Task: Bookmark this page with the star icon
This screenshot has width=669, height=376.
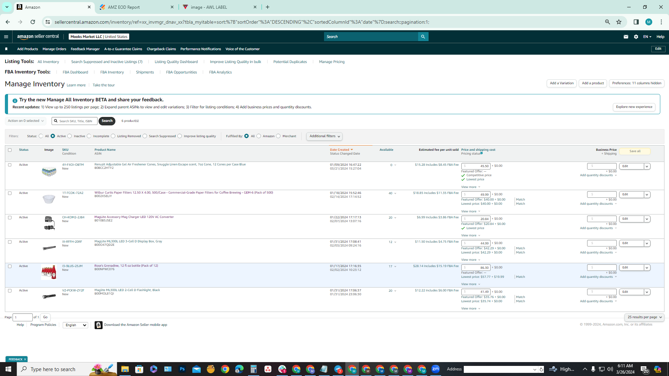Action: coord(619,22)
